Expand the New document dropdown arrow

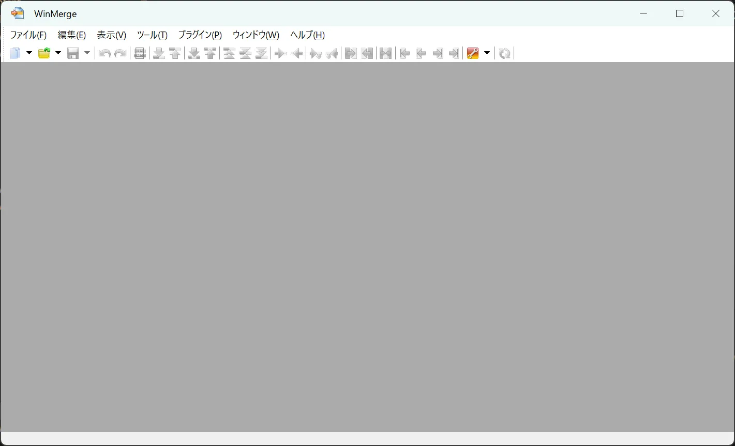tap(29, 53)
